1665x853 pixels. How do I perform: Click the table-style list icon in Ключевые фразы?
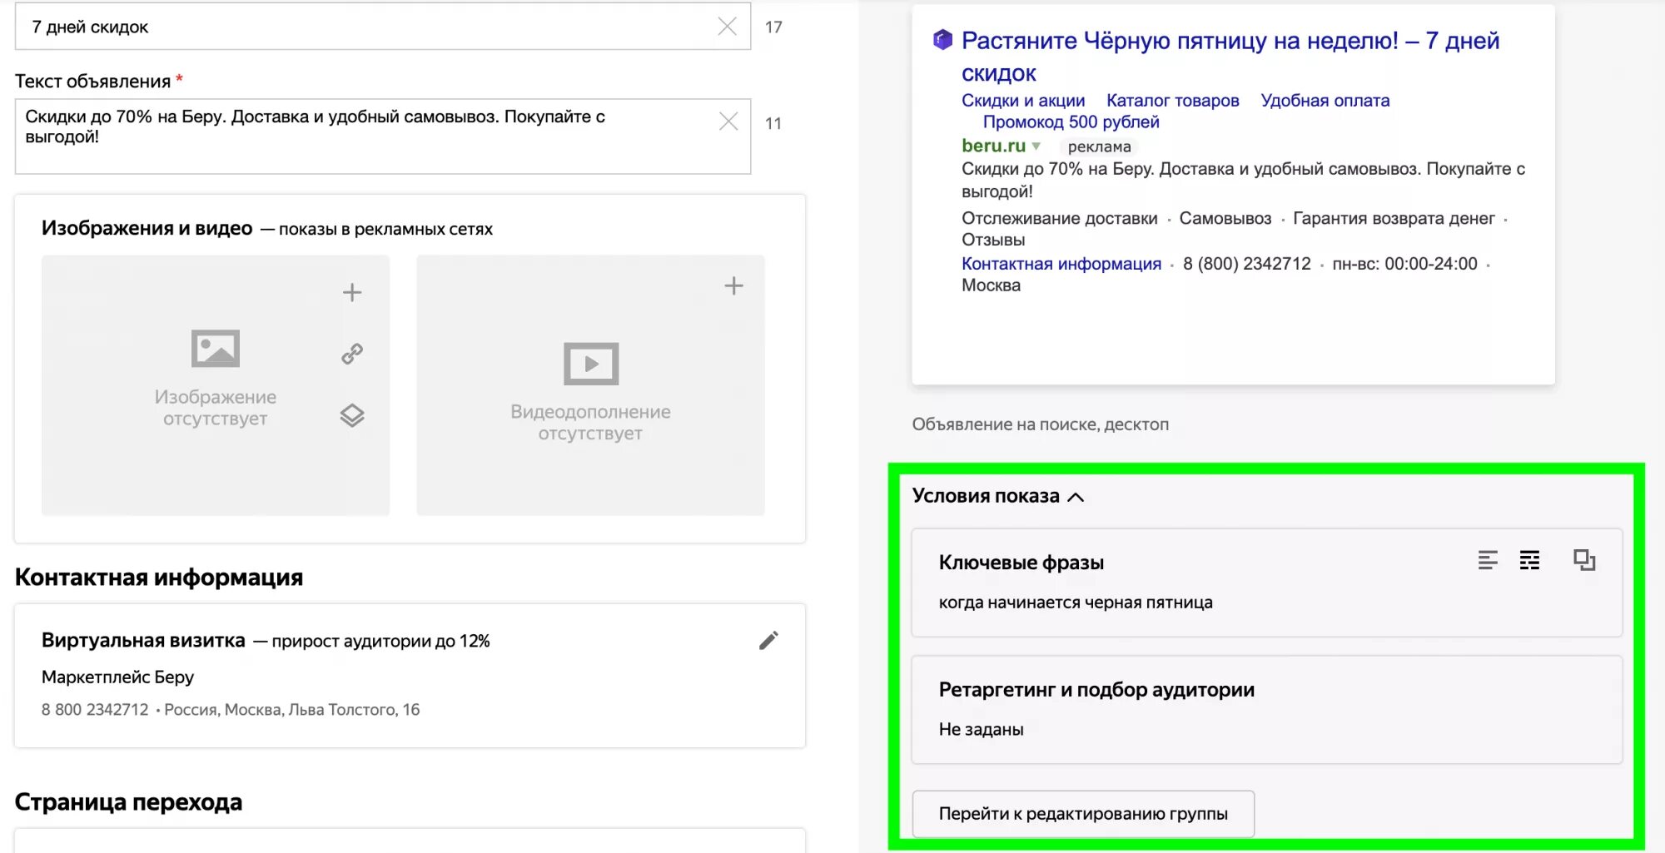pyautogui.click(x=1529, y=560)
